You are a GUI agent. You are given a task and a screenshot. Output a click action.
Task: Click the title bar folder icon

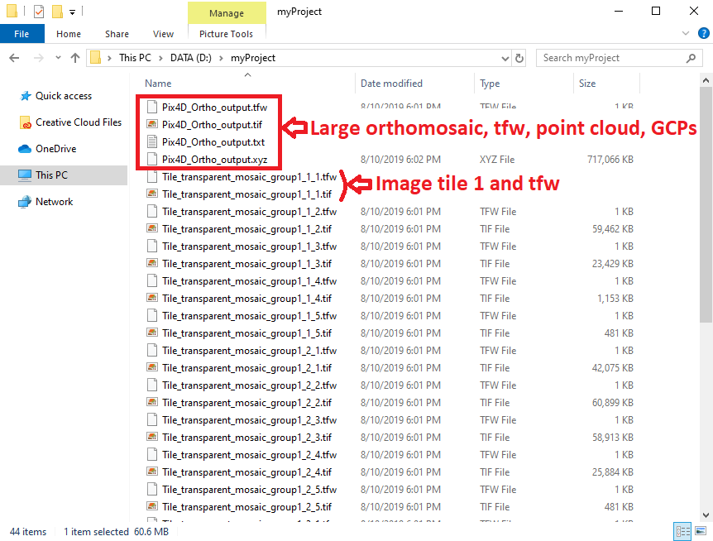[12, 11]
